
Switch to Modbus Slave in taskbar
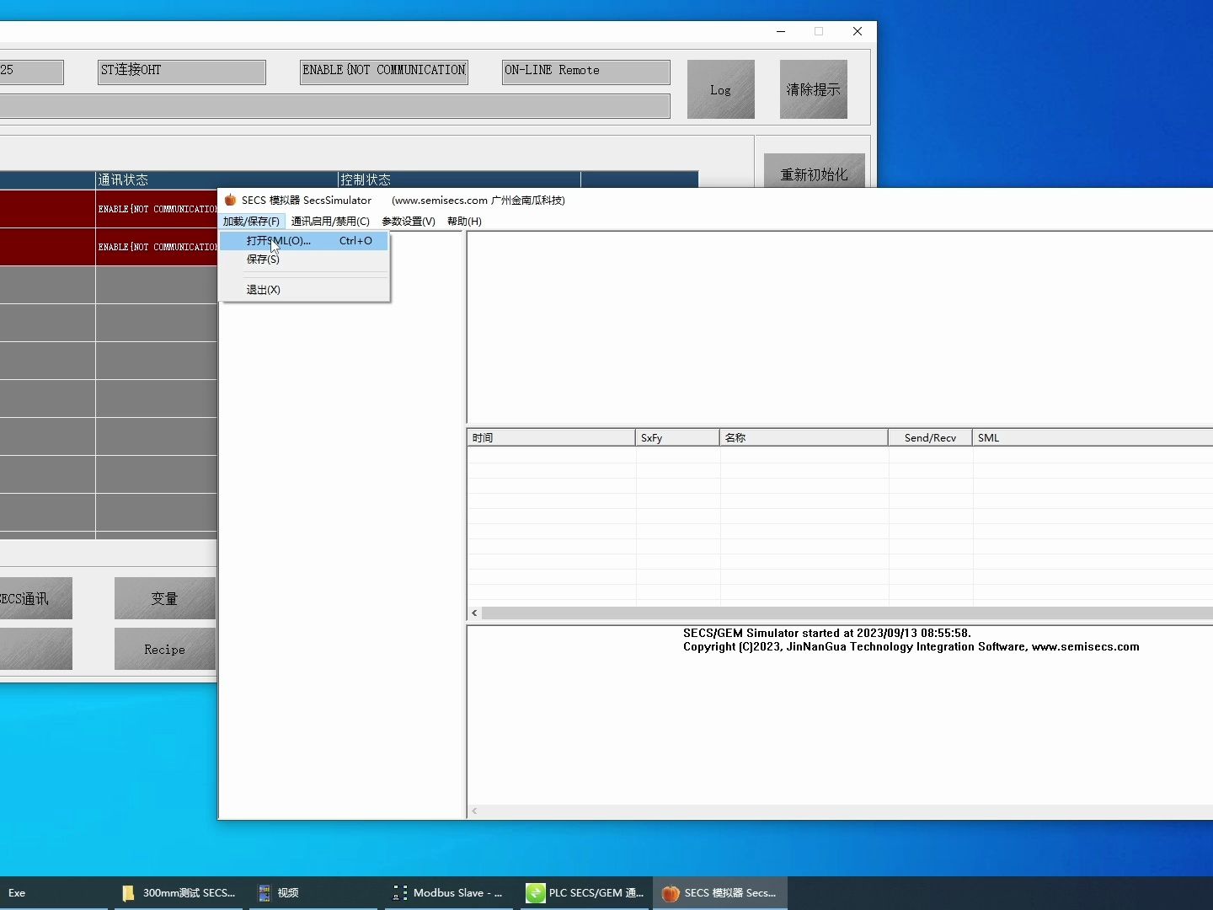click(448, 893)
